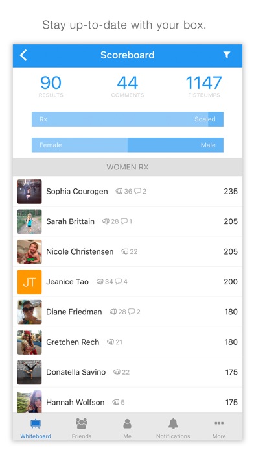Select the Male segment of gender bar

pos(176,145)
